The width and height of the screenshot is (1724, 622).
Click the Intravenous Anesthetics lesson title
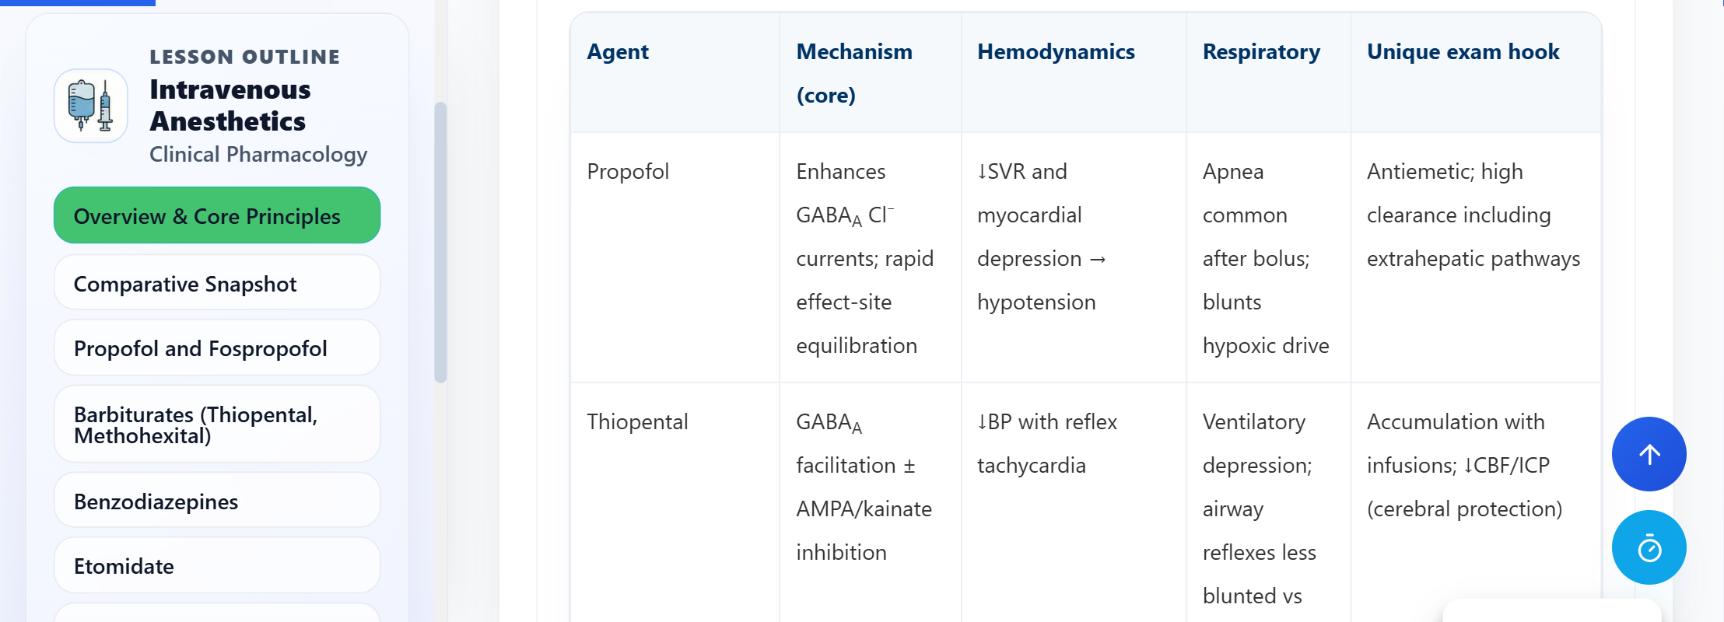coord(230,106)
